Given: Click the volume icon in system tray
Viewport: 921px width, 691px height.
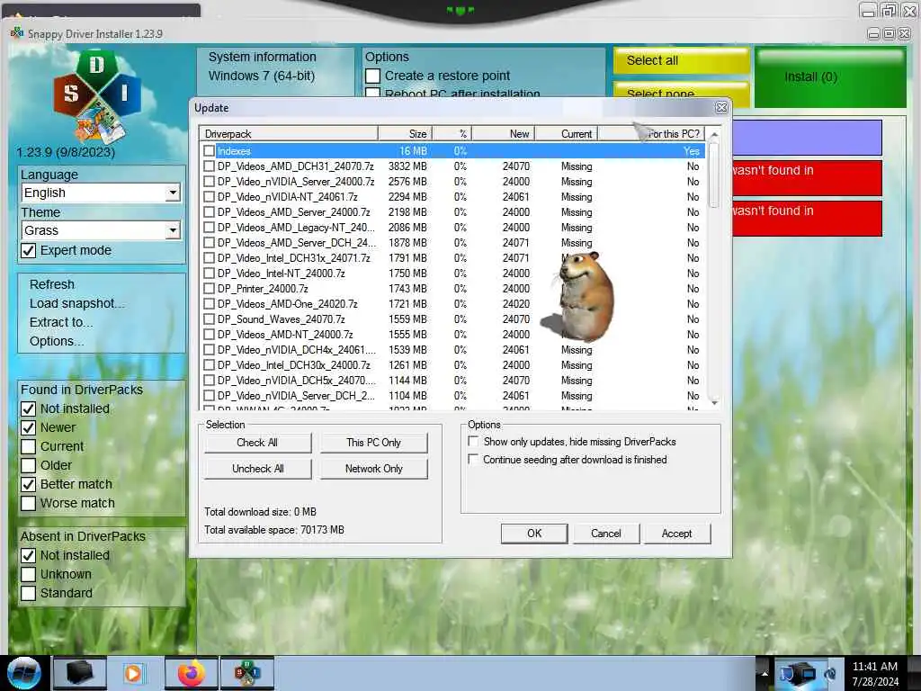Looking at the screenshot, I should tap(830, 673).
